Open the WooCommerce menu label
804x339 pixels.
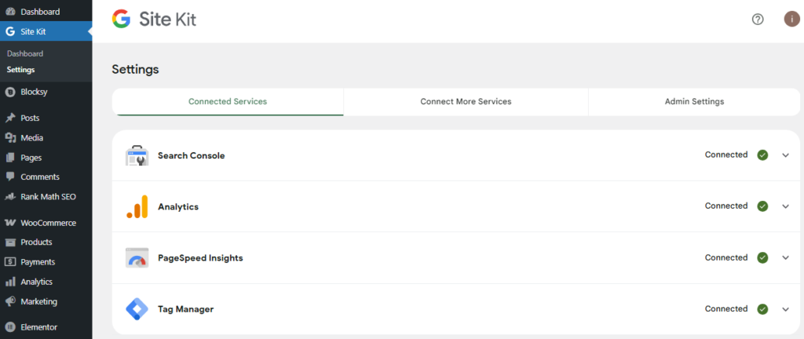tap(48, 223)
